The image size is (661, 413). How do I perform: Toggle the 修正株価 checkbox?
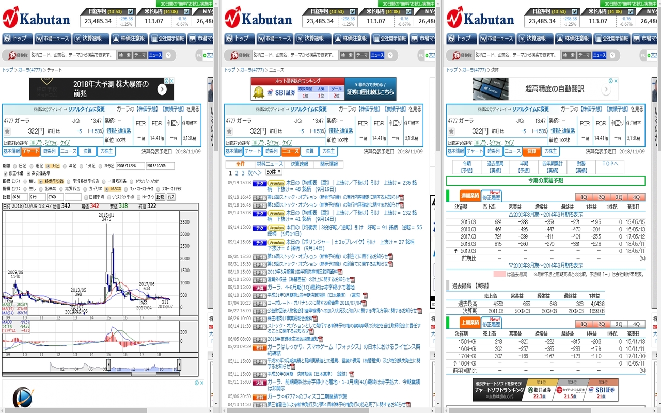pos(5,173)
